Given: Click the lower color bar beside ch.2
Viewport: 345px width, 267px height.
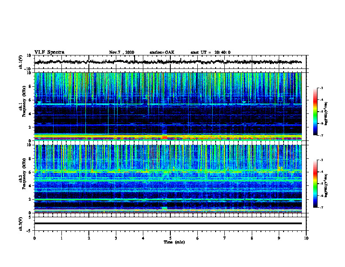Looking at the screenshot, I should [x=315, y=184].
